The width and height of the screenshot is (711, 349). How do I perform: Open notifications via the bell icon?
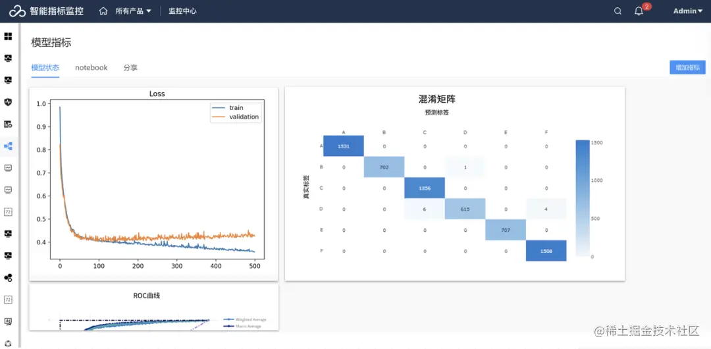point(639,11)
